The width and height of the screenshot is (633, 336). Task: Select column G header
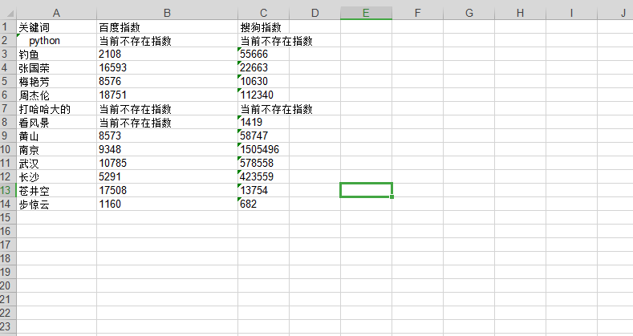469,13
